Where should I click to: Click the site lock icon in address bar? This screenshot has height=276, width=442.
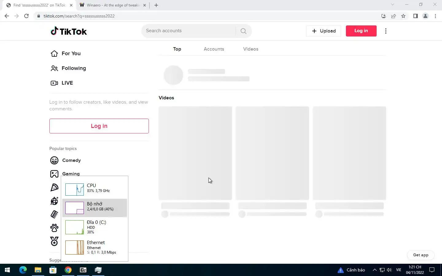coord(39,16)
